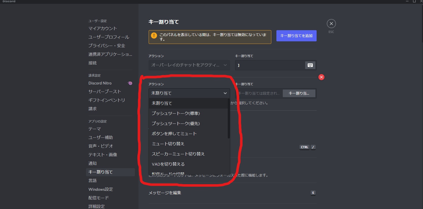Select ボタンを押してミュート option
Viewport: 423px width, 209px height.
[174, 134]
